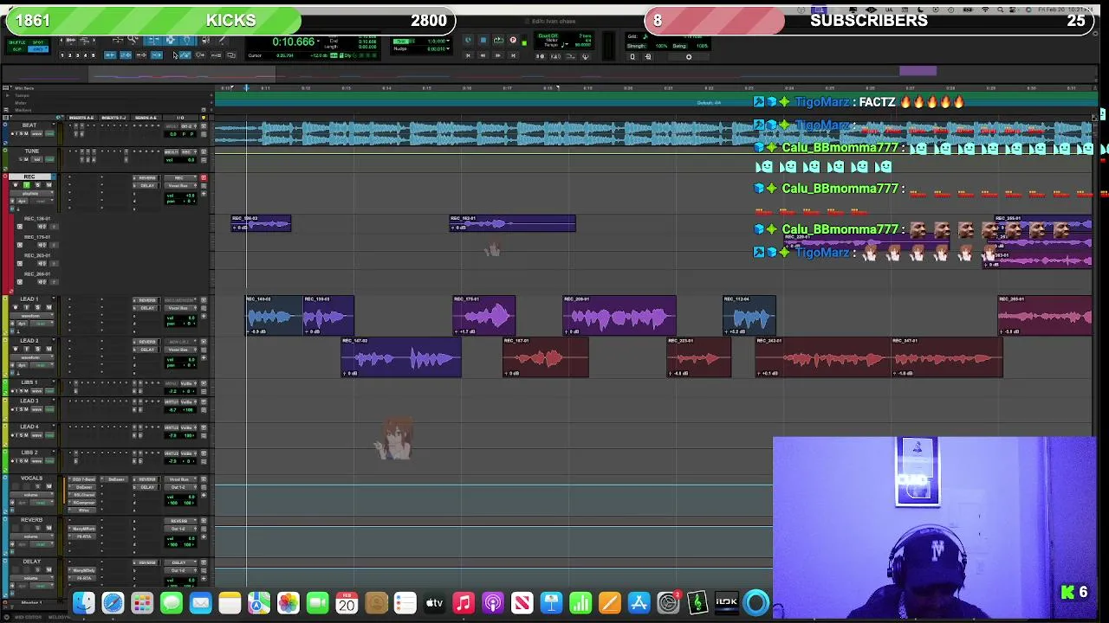Mute the REC track
The height and width of the screenshot is (623, 1109).
[x=49, y=185]
